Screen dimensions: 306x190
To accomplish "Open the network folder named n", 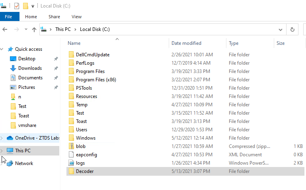I will point(19,97).
